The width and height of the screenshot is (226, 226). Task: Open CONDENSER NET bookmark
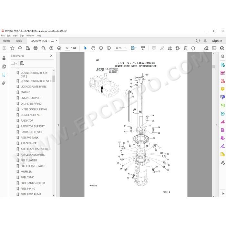click(x=31, y=115)
